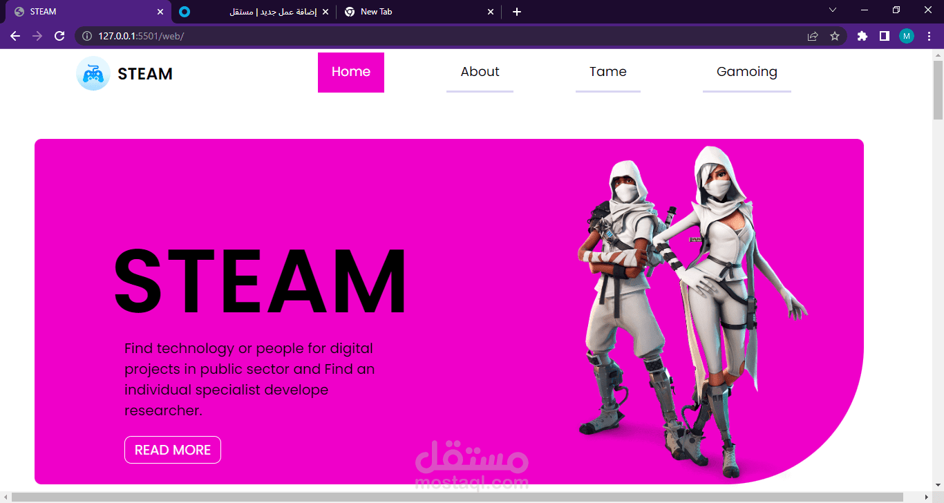Restore down the Chrome window
The height and width of the screenshot is (503, 944).
(896, 10)
